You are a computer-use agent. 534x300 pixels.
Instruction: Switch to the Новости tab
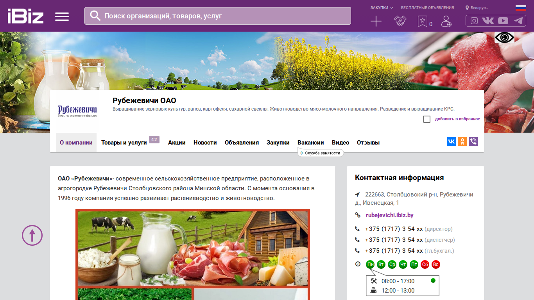[x=205, y=143]
